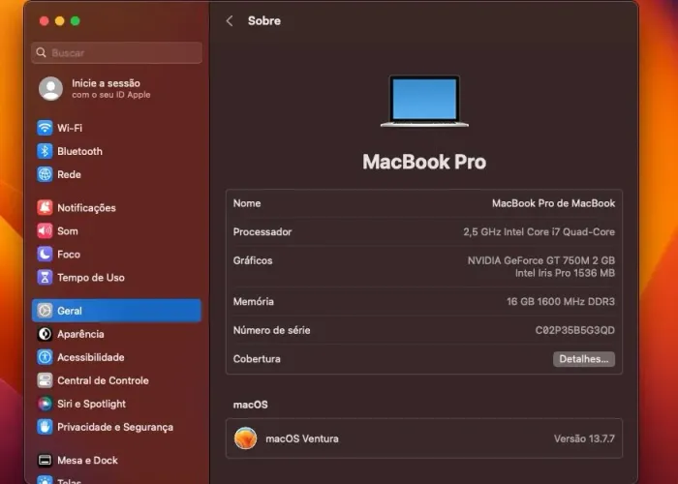This screenshot has width=678, height=484.
Task: Click the macOS Ventura logo icon
Action: [246, 439]
